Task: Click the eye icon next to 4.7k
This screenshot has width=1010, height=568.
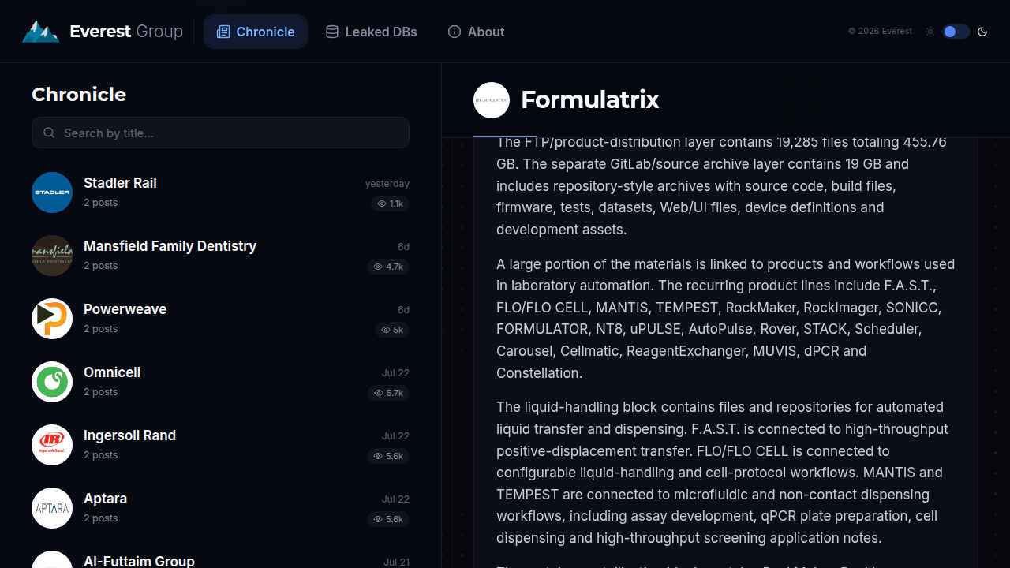Action: pos(378,267)
